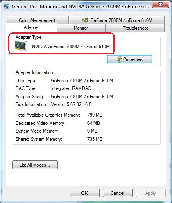Click the graphics adapter card icon

pyautogui.click(x=20, y=47)
